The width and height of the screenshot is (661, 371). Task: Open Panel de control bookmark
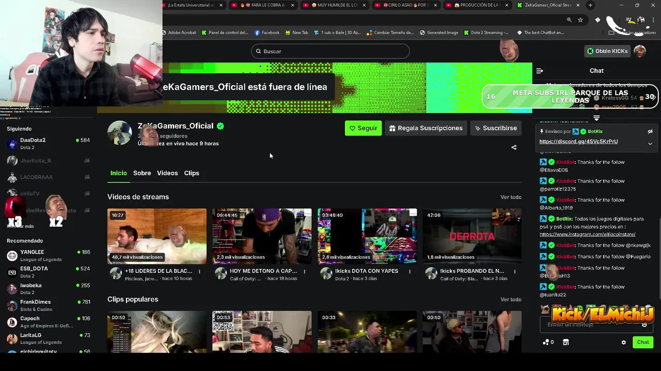click(x=225, y=32)
